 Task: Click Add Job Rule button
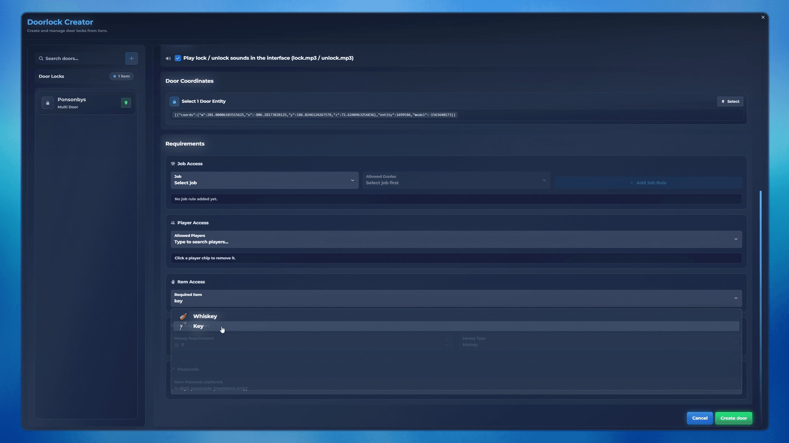coord(648,183)
